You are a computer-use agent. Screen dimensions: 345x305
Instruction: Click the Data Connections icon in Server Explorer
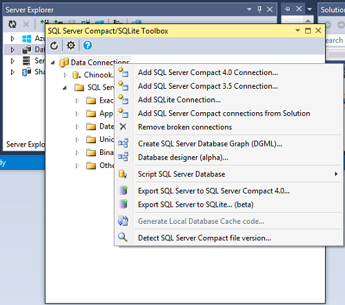(26, 50)
